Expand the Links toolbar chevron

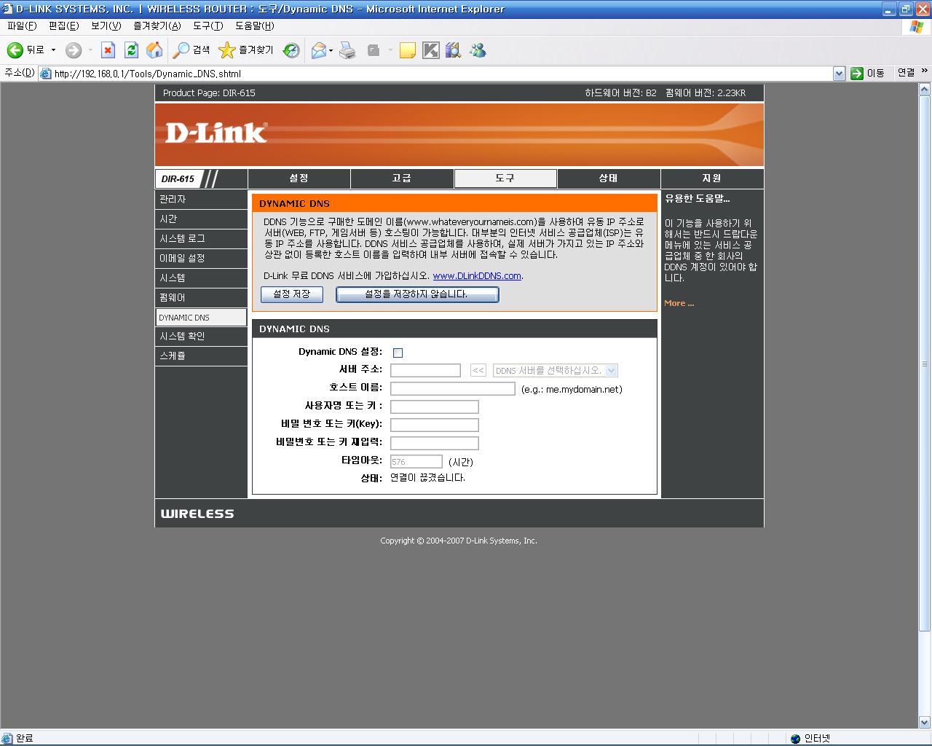(x=925, y=71)
